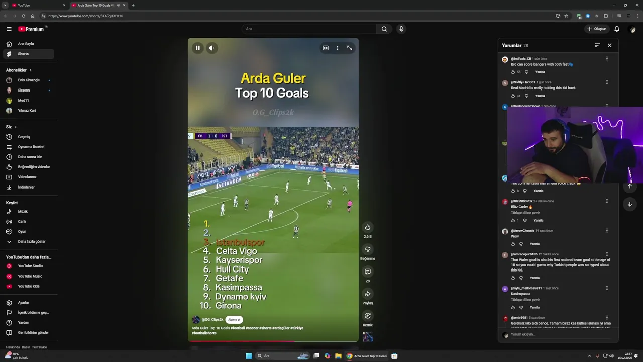The width and height of the screenshot is (643, 362).
Task: Like the @ImToxic_CB comment
Action: 513,72
